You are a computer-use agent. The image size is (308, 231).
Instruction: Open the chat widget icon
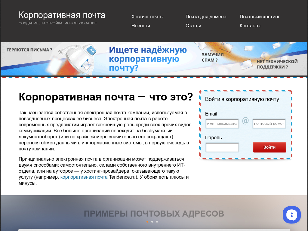[x=292, y=215]
